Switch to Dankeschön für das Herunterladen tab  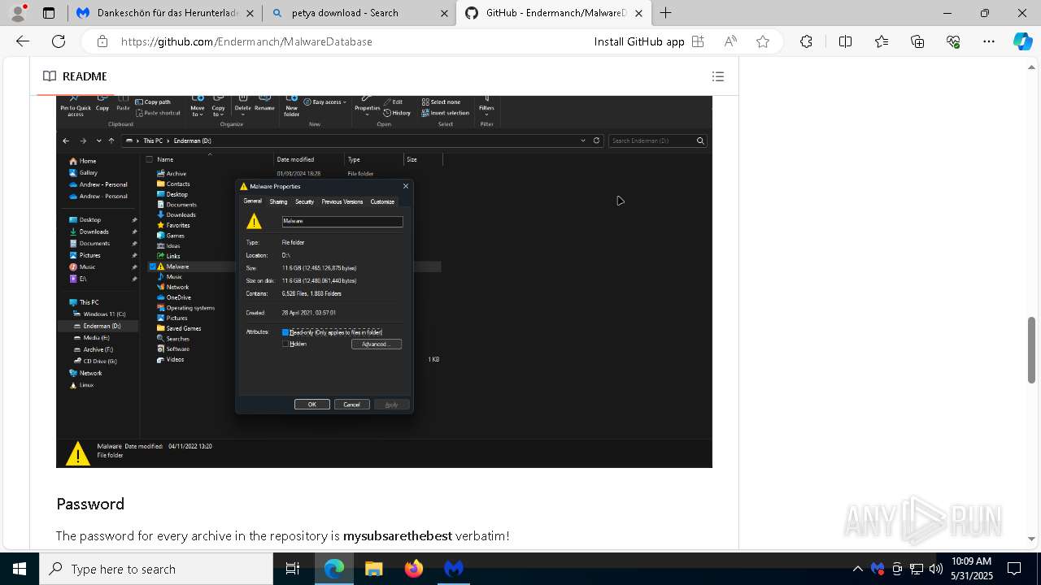click(x=166, y=13)
